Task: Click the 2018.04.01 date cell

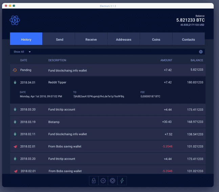Action: (x=28, y=82)
